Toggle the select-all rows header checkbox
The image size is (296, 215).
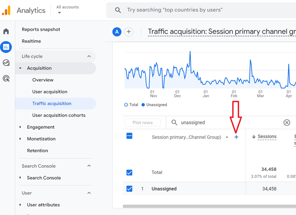[129, 136]
